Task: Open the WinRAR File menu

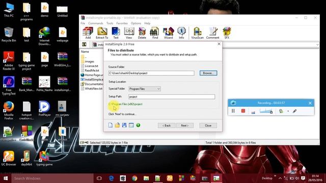Action: pos(83,23)
